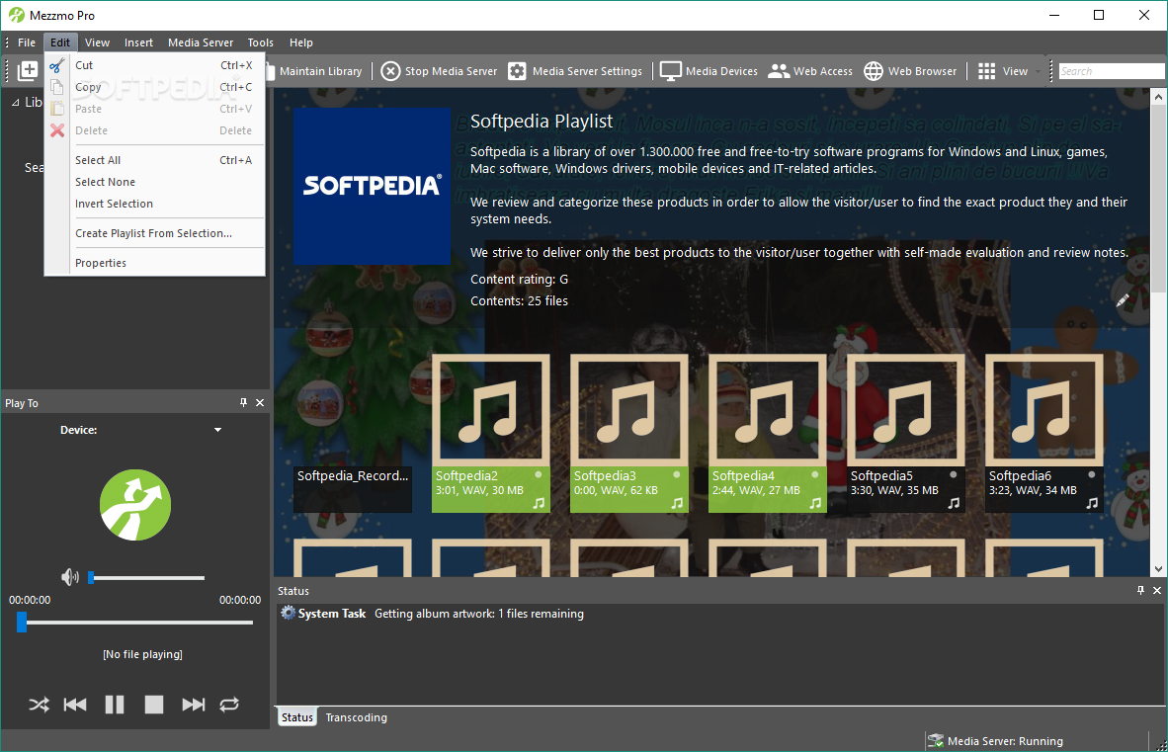Expand the View toolbar dropdown arrow
This screenshot has height=752, width=1168.
1038,71
